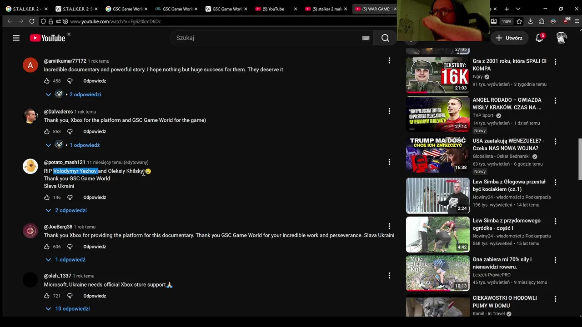Reply to @amitkumar77172 with Odpowiedz

click(x=95, y=81)
